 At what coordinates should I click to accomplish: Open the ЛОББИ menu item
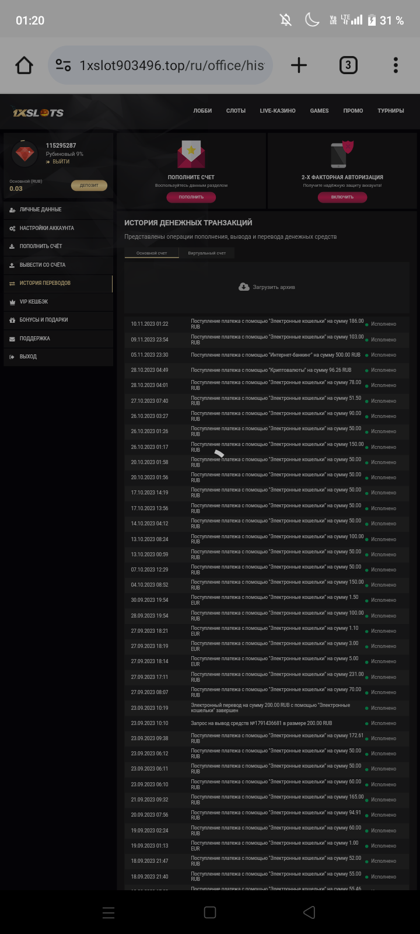coord(202,111)
